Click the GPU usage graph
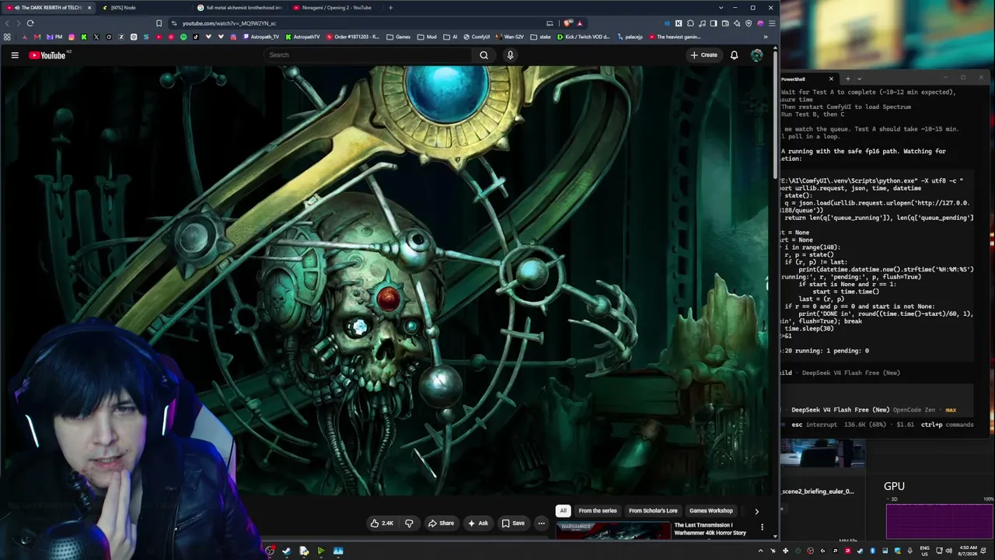Viewport: 995px width, 560px height. coord(939,521)
